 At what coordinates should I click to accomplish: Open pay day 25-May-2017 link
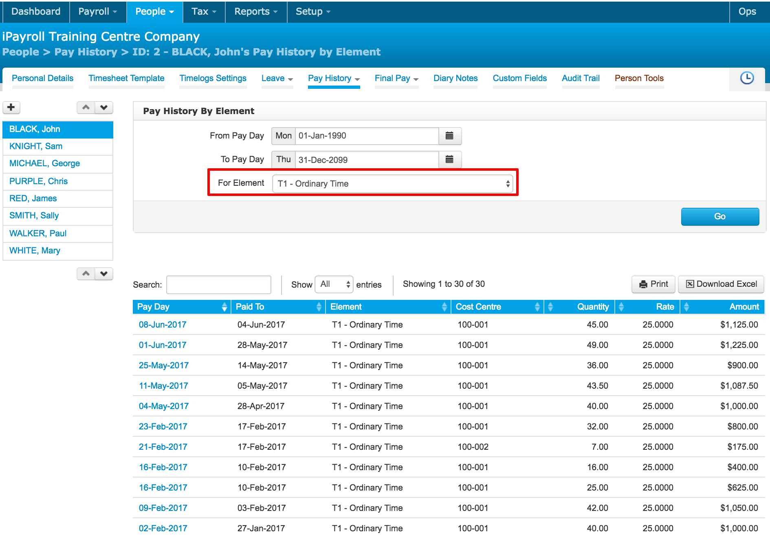point(164,365)
